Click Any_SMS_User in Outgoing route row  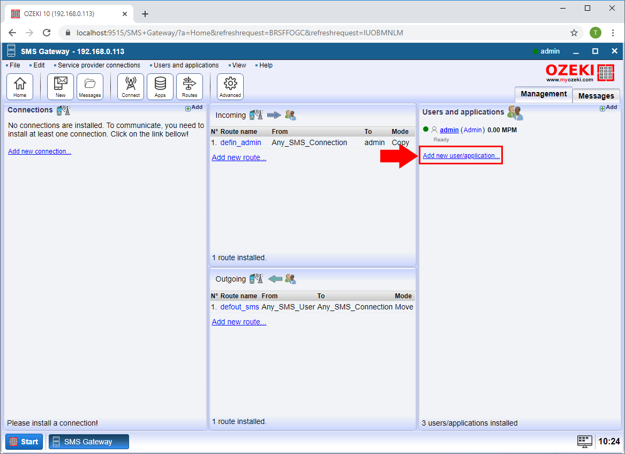click(x=288, y=307)
